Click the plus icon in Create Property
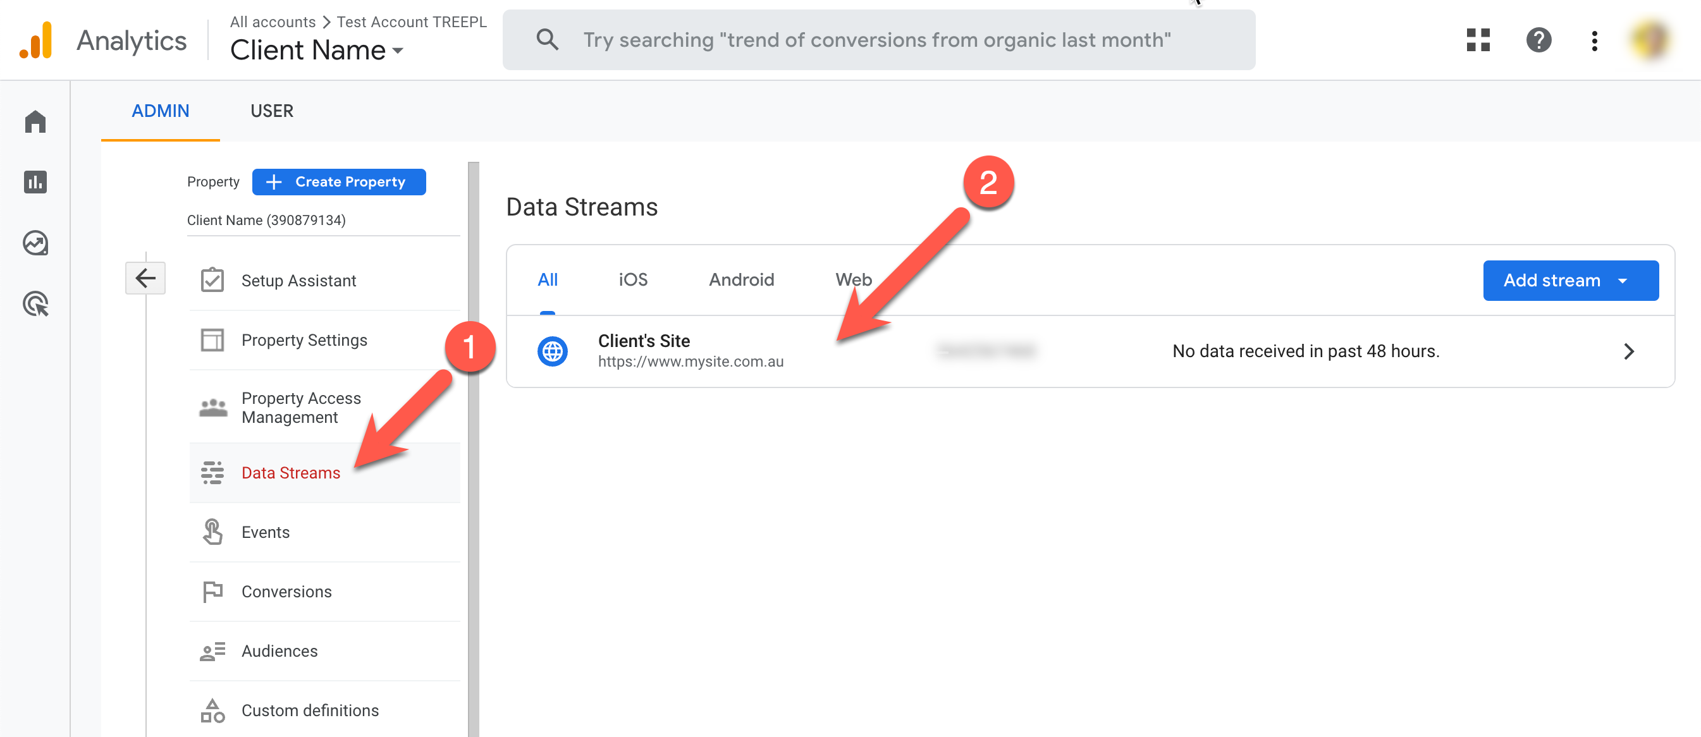The image size is (1701, 737). click(273, 181)
